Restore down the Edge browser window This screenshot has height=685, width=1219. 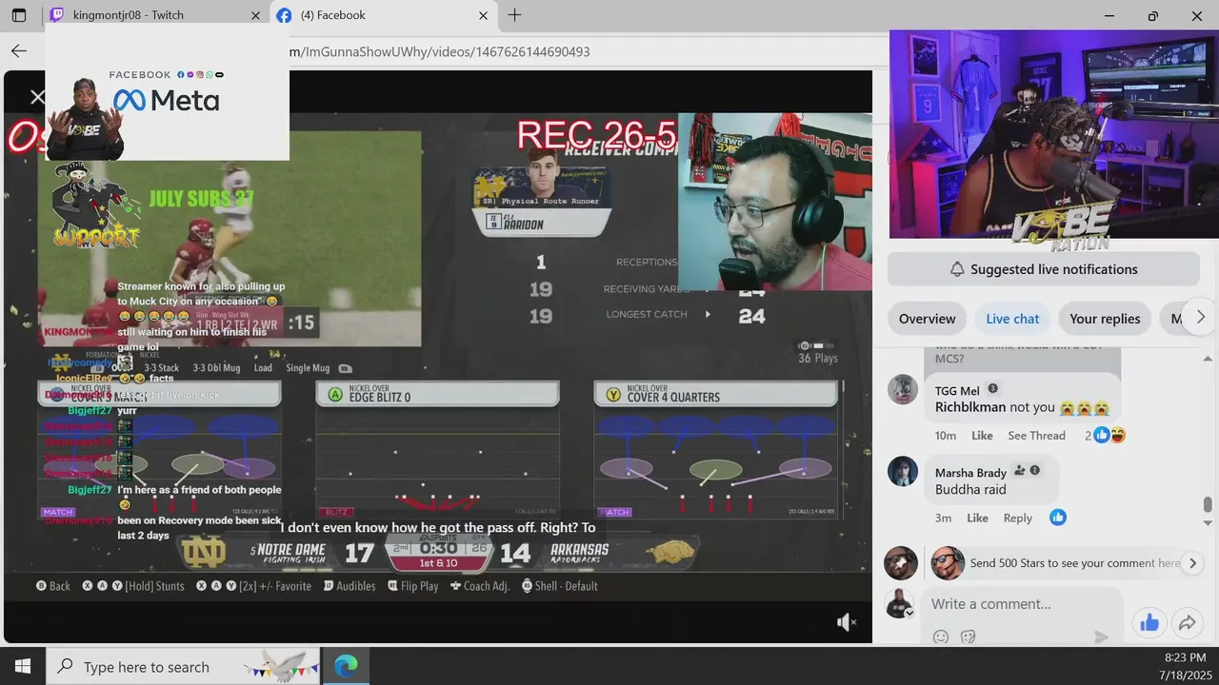pos(1153,15)
